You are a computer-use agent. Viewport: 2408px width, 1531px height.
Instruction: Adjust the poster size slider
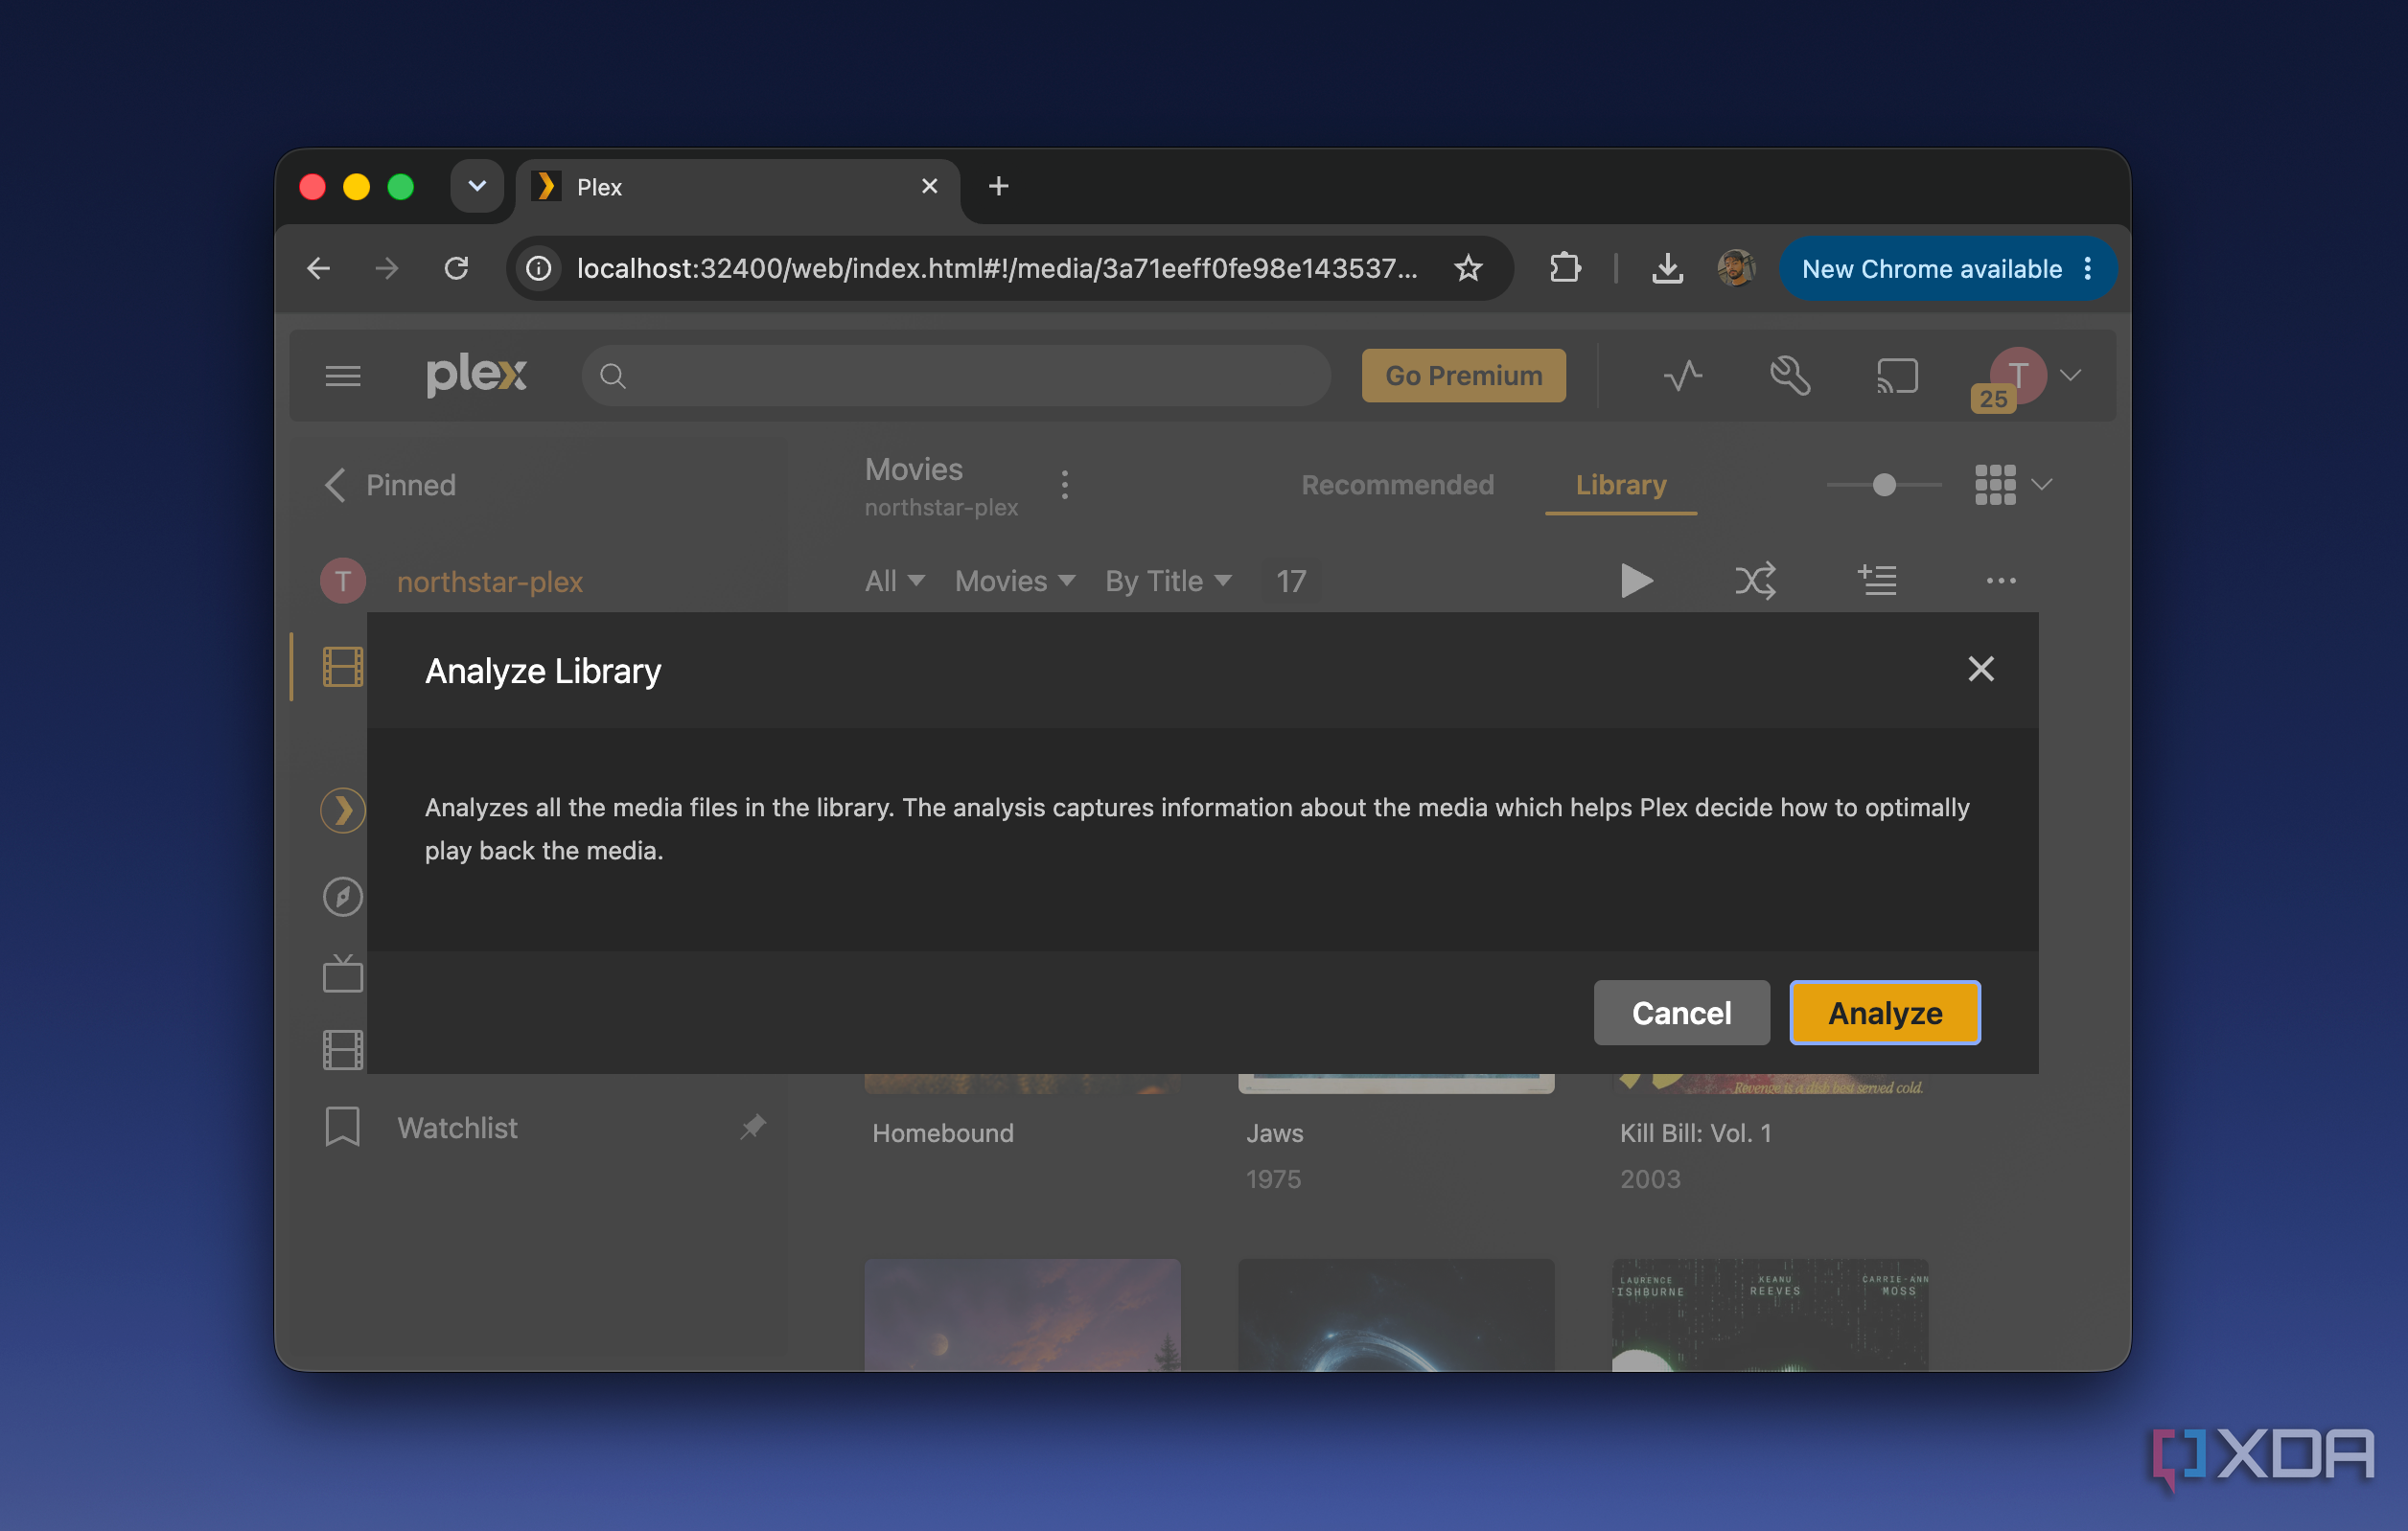coord(1883,485)
